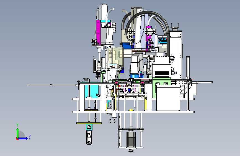Select the leftmost thin horizontal rod
Viewport: 240px width, 156px height.
pos(40,85)
